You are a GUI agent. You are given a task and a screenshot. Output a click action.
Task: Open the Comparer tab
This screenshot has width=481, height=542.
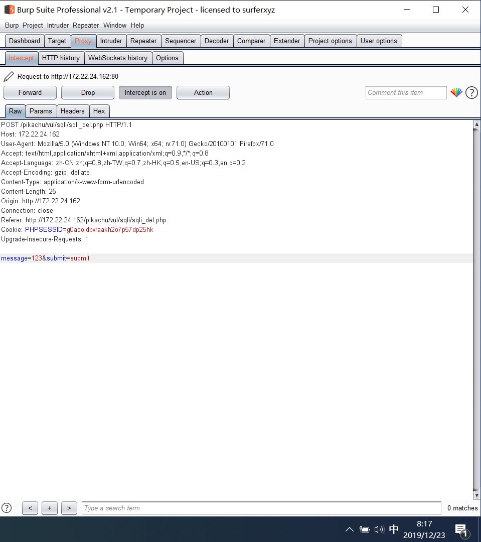tap(251, 41)
